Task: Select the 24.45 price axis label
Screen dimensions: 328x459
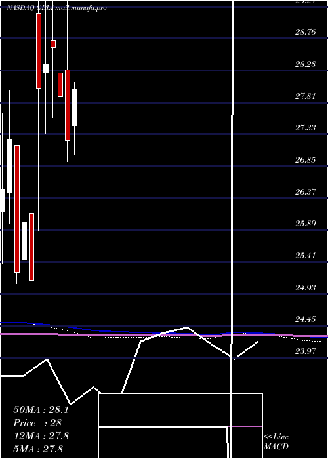Action: [x=306, y=319]
